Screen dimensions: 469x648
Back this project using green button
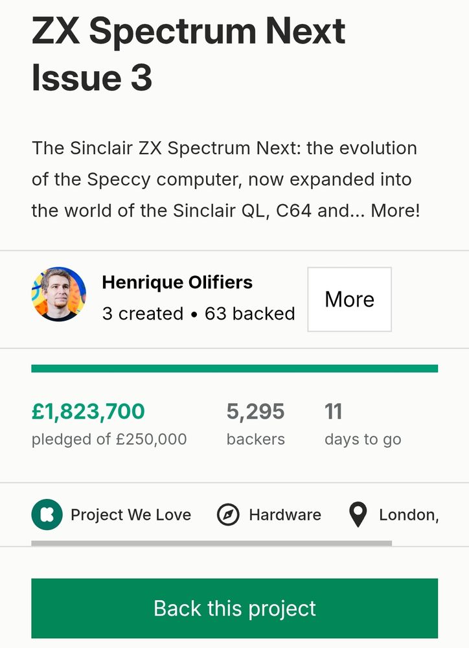[x=234, y=608]
